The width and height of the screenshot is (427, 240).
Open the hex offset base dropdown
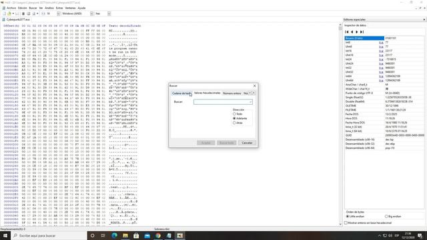(x=109, y=13)
